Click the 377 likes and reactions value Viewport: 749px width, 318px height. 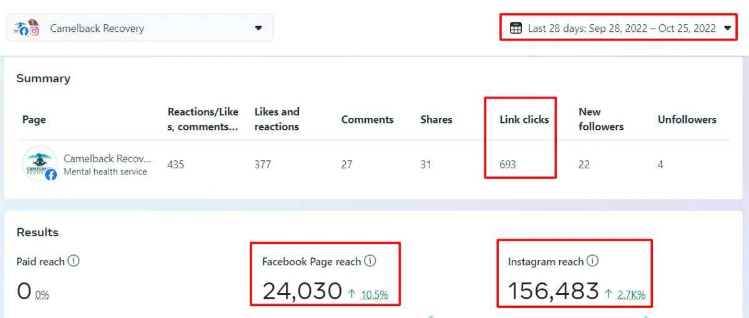point(263,165)
